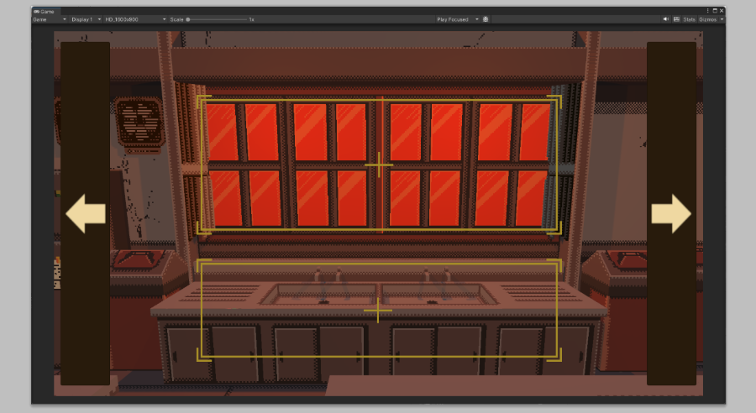Screen dimensions: 756x413
Task: Toggle the Mute Audio speaker icon
Action: coord(665,18)
